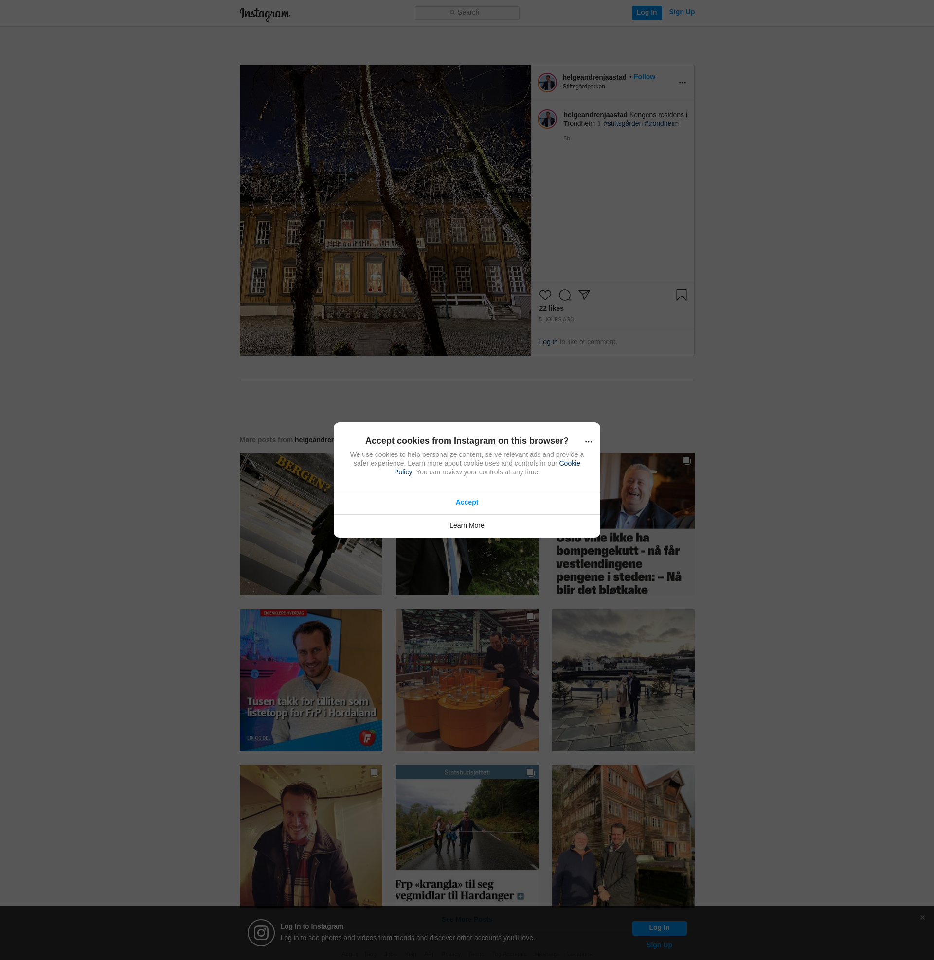Open the listetopp for FrP post thumbnail
Image resolution: width=934 pixels, height=960 pixels.
(x=310, y=680)
